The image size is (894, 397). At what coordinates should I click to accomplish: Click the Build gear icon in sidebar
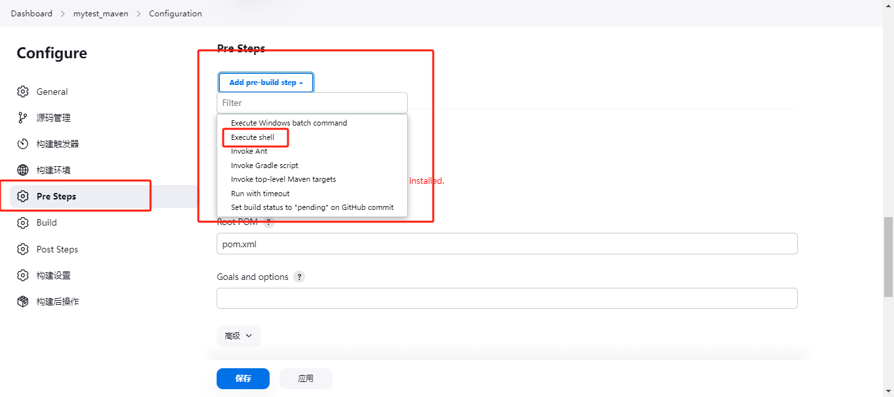(x=23, y=223)
